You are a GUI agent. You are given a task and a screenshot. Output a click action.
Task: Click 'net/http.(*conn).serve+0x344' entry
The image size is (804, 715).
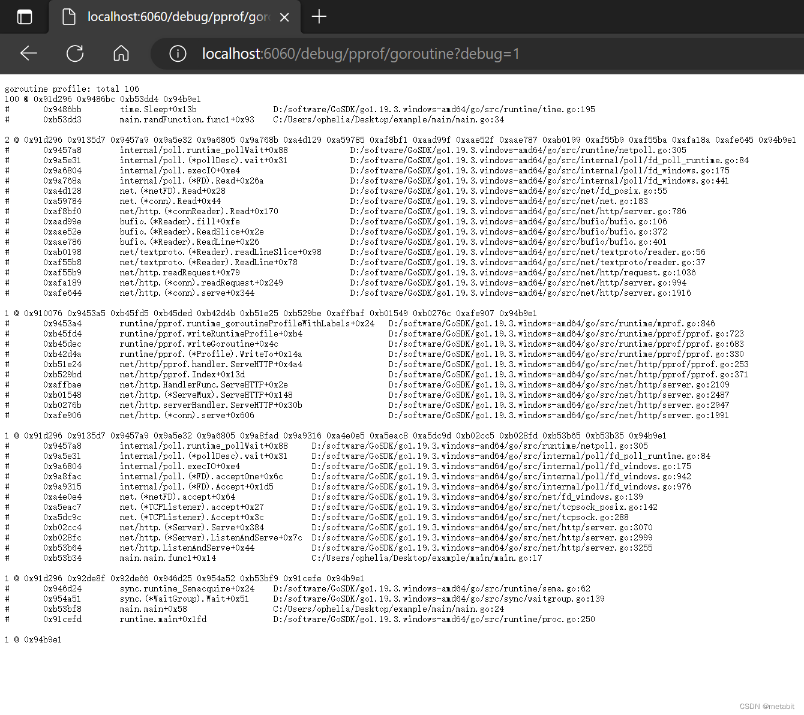click(x=187, y=293)
